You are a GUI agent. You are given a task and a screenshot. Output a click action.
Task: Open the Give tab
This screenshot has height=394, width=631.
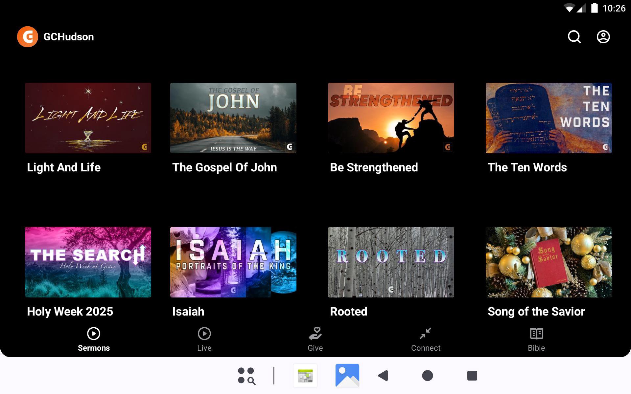click(315, 339)
